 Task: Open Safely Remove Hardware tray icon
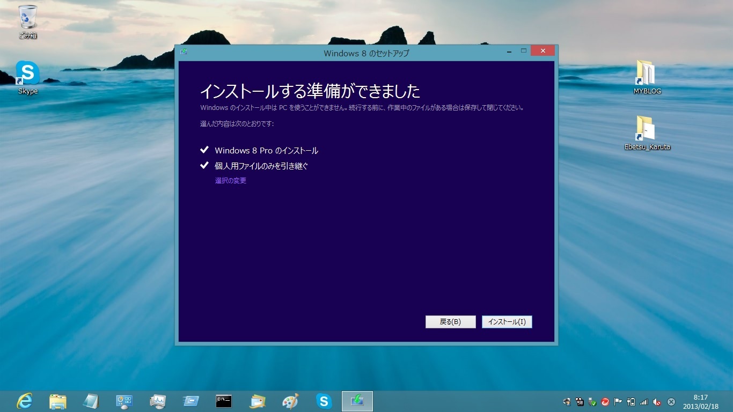[592, 401]
